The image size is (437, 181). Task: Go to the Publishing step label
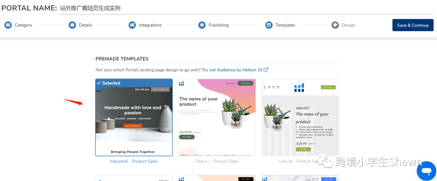(x=218, y=25)
